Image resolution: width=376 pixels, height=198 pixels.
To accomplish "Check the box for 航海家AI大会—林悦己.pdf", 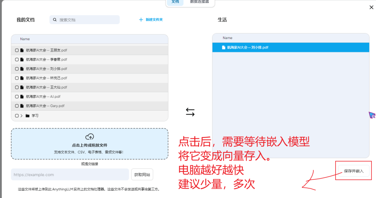I will tap(17, 78).
